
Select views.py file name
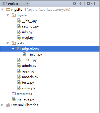(x=28, y=88)
